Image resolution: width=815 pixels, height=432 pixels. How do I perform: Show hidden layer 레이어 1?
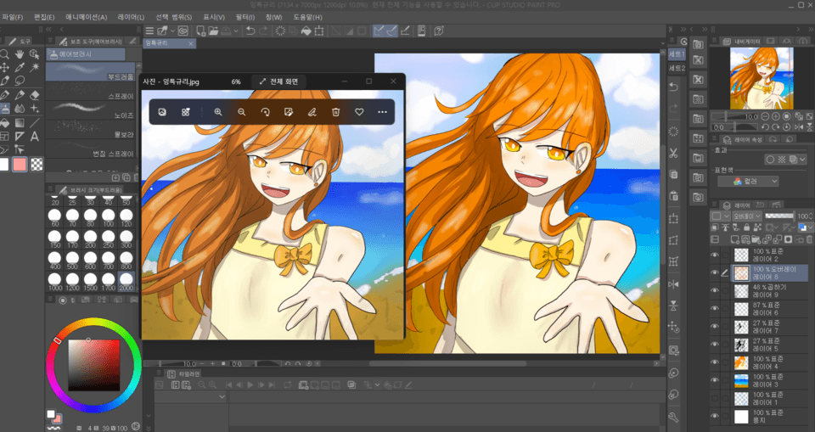pyautogui.click(x=715, y=398)
